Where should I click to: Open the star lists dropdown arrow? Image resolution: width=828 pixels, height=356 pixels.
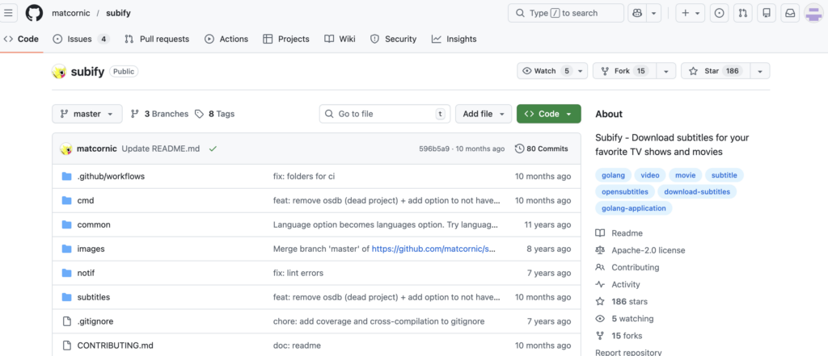point(759,71)
